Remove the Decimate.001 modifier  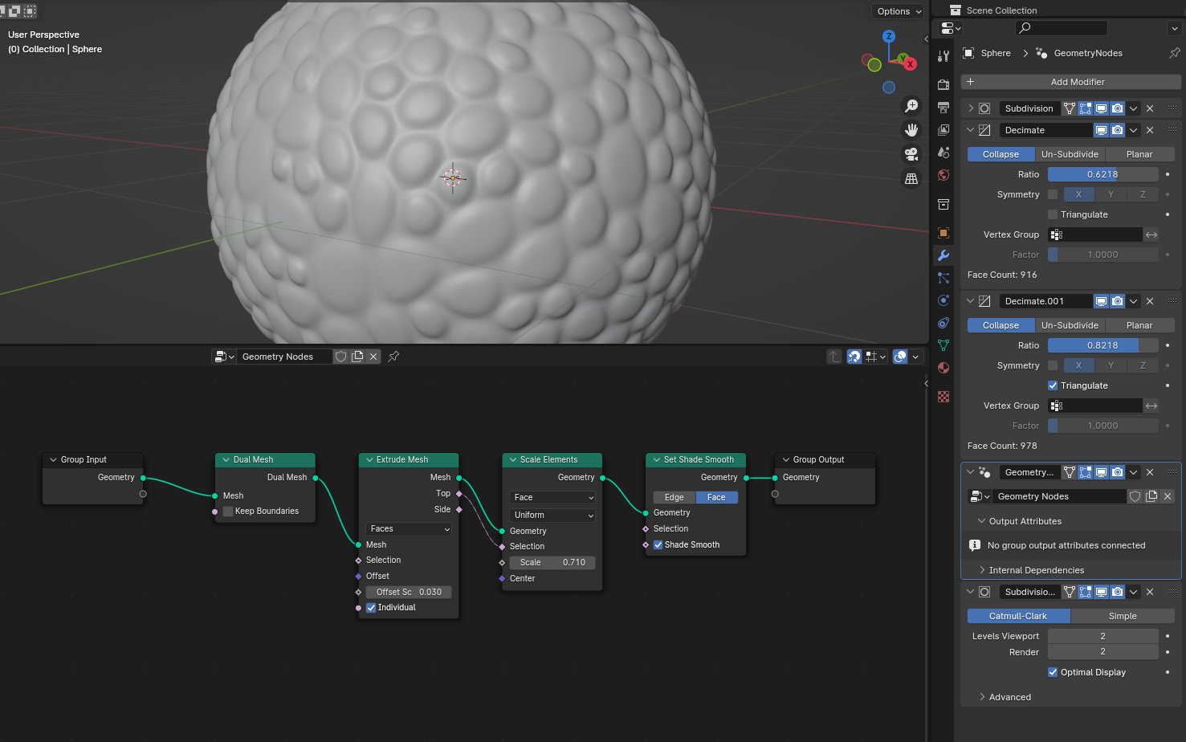coord(1150,301)
